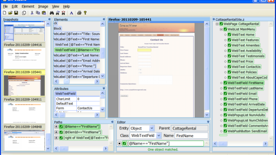Toggle the WebTextField LastName checkbox
This screenshot has height=155, width=276.
225,88
